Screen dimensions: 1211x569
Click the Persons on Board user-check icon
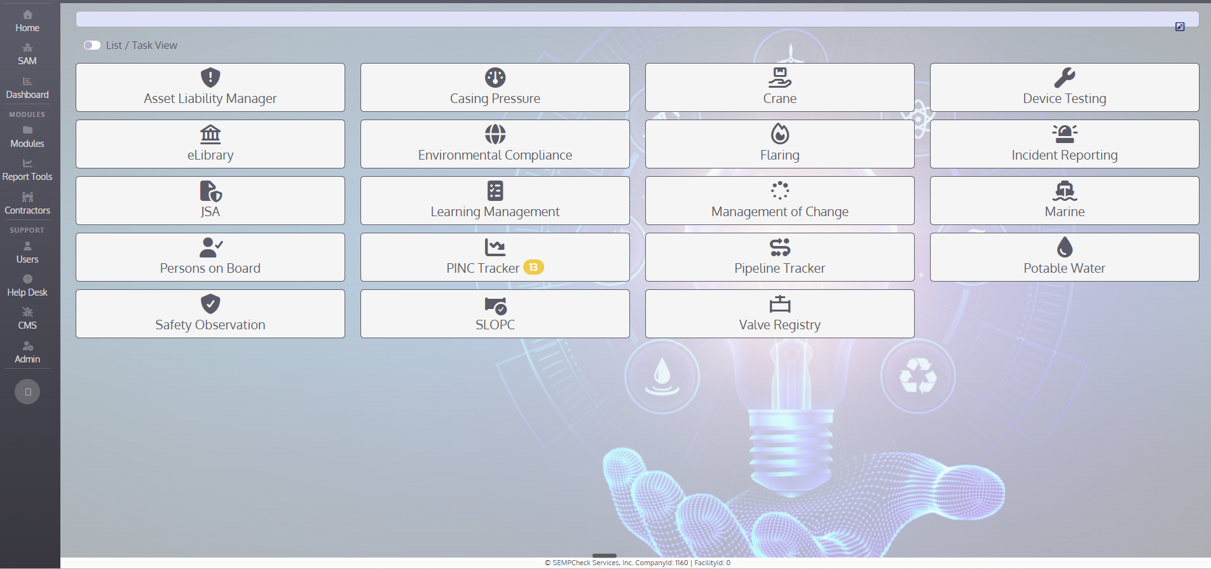coord(211,247)
